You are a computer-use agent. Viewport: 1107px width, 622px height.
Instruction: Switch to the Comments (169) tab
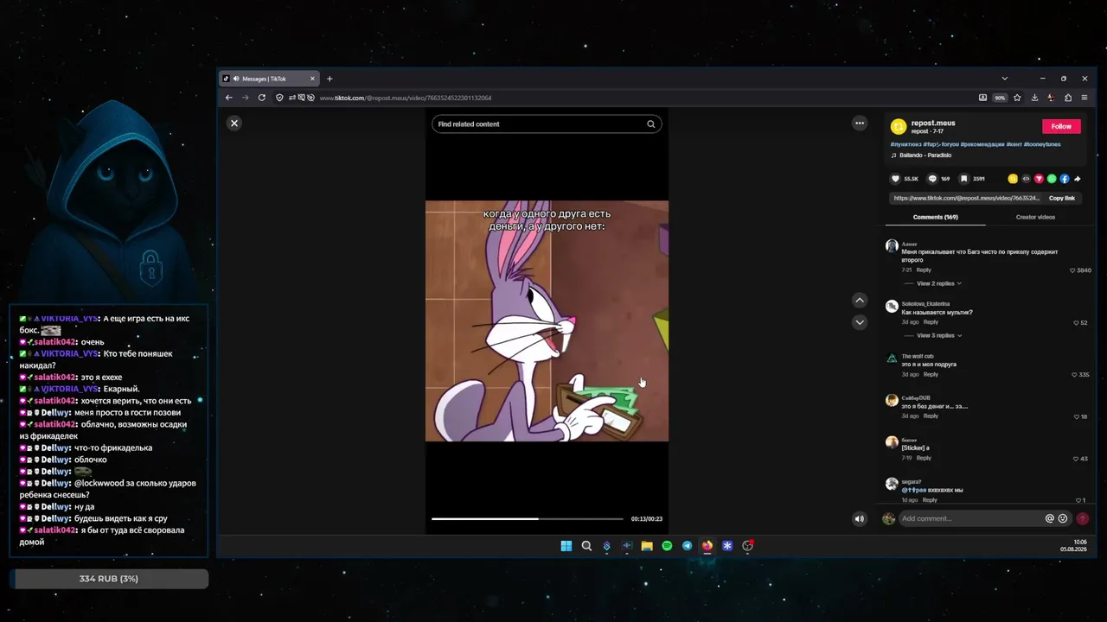tap(935, 217)
